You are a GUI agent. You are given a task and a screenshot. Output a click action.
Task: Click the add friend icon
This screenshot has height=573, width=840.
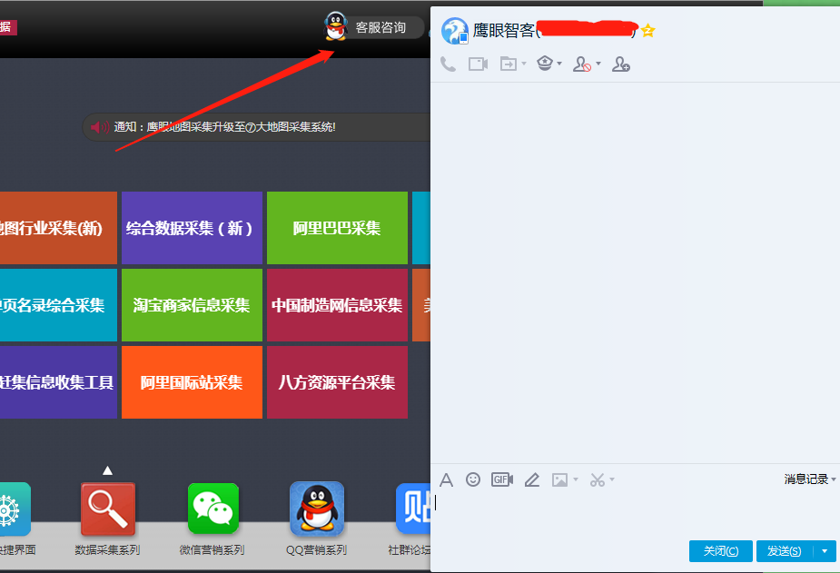point(621,64)
